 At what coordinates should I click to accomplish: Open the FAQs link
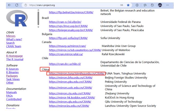[x=9, y=96]
